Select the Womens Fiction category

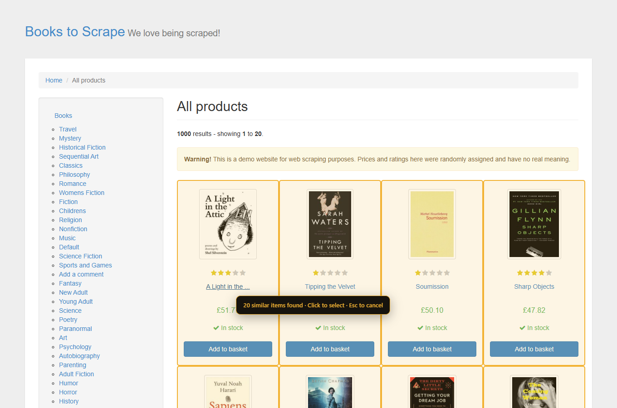click(x=82, y=193)
